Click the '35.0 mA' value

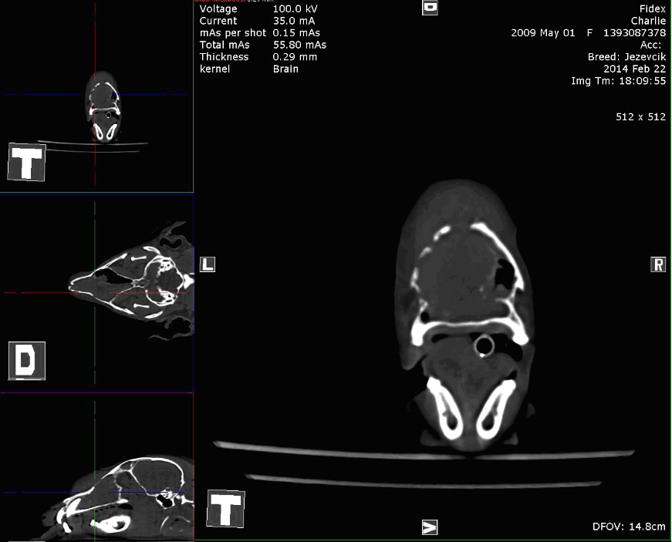(294, 21)
